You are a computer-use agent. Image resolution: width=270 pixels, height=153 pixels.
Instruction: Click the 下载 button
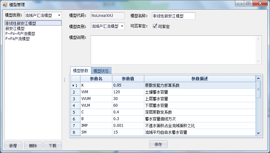pyautogui.click(x=52, y=146)
